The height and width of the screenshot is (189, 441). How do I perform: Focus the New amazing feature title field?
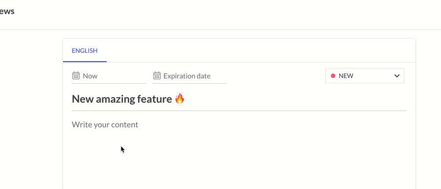[x=239, y=99]
